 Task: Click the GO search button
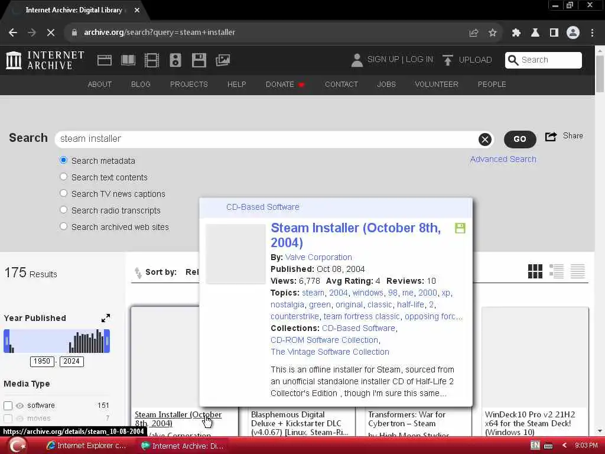(520, 140)
